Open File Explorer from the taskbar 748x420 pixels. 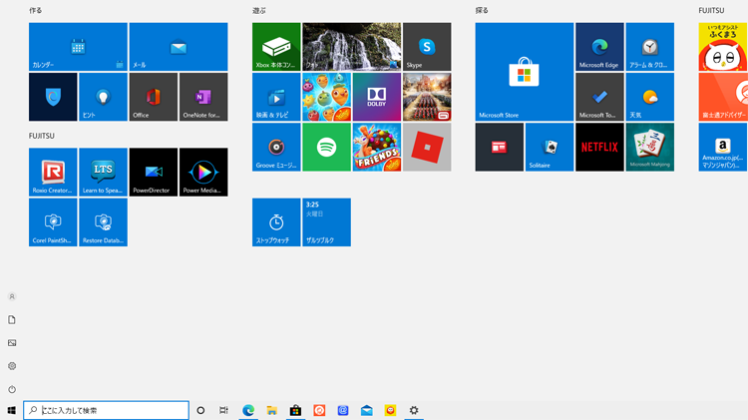click(x=272, y=410)
